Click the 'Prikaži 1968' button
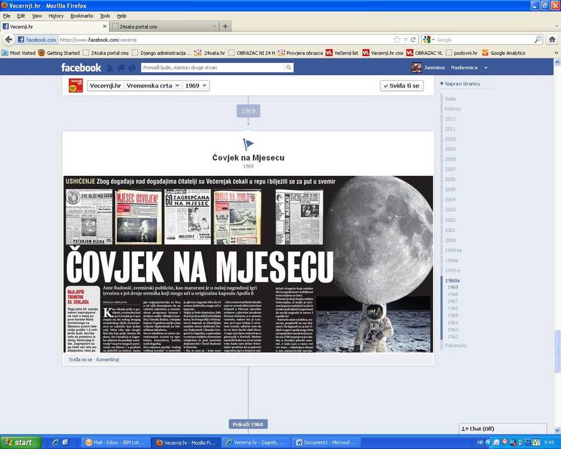The height and width of the screenshot is (449, 561). pos(248,424)
